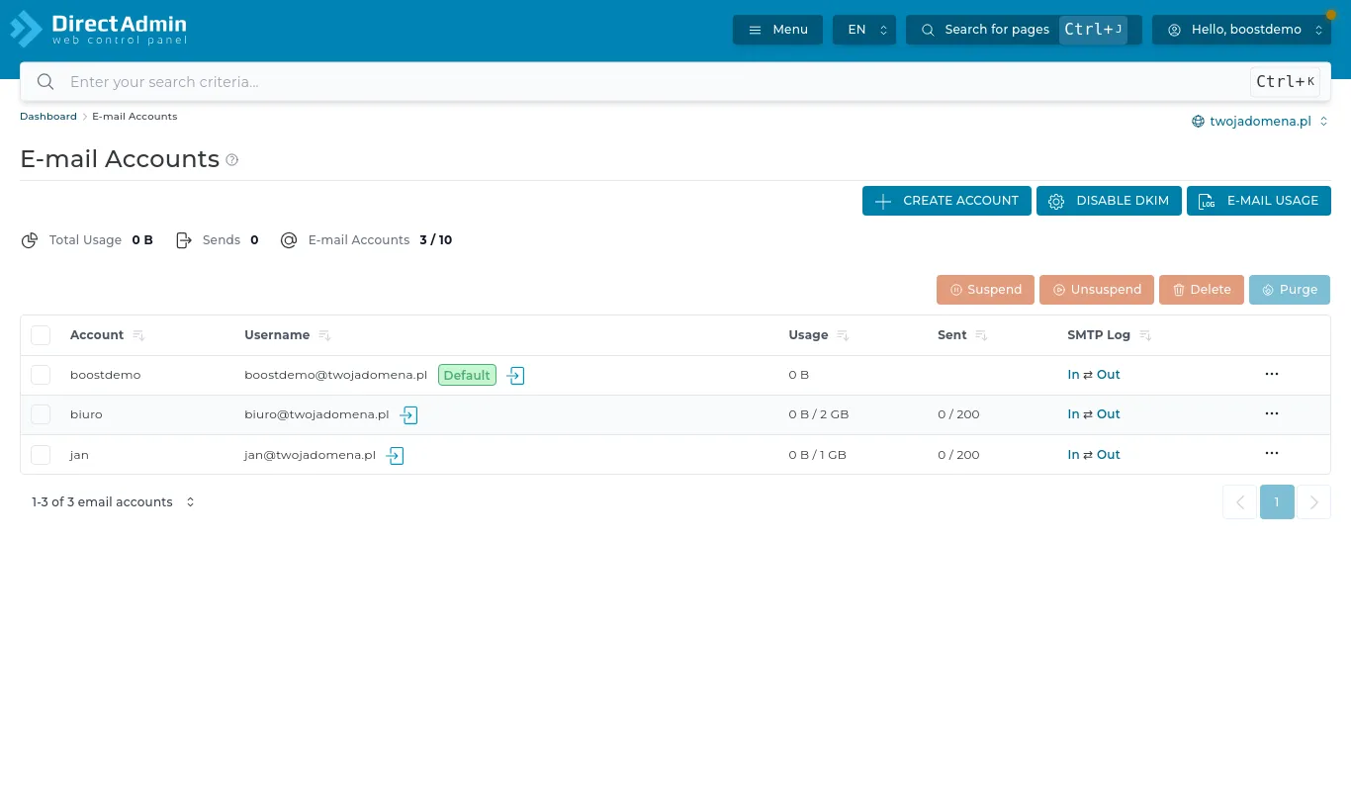Viewport: 1351px width, 811px height.
Task: Expand the 1-3 of 3 email accounts selector
Action: pyautogui.click(x=113, y=502)
